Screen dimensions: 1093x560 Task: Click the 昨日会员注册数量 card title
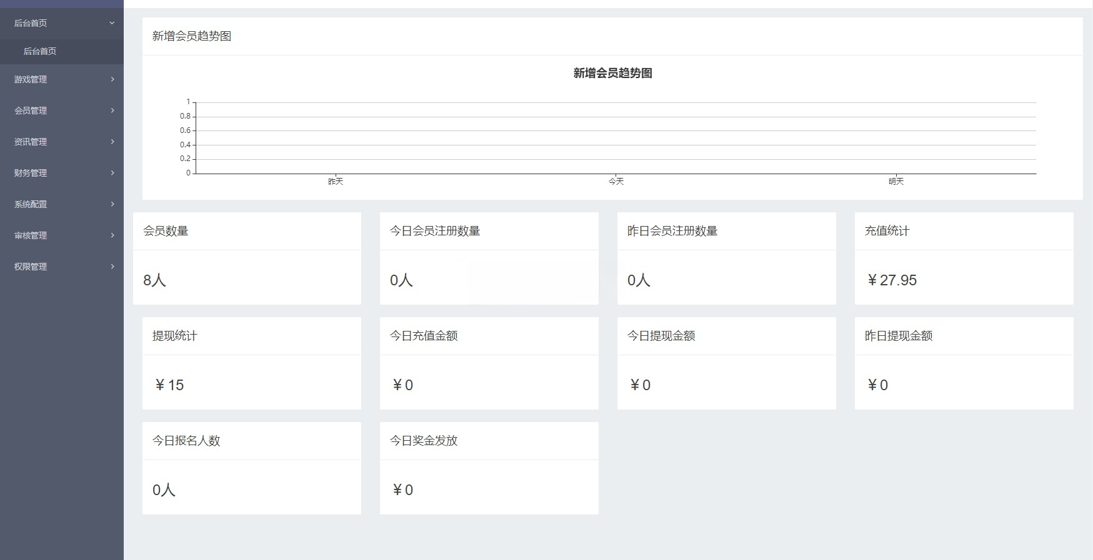(x=672, y=231)
